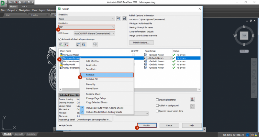Click the steering wheel icon in navigation bar
Screen dimensions: 259x137
(254, 64)
